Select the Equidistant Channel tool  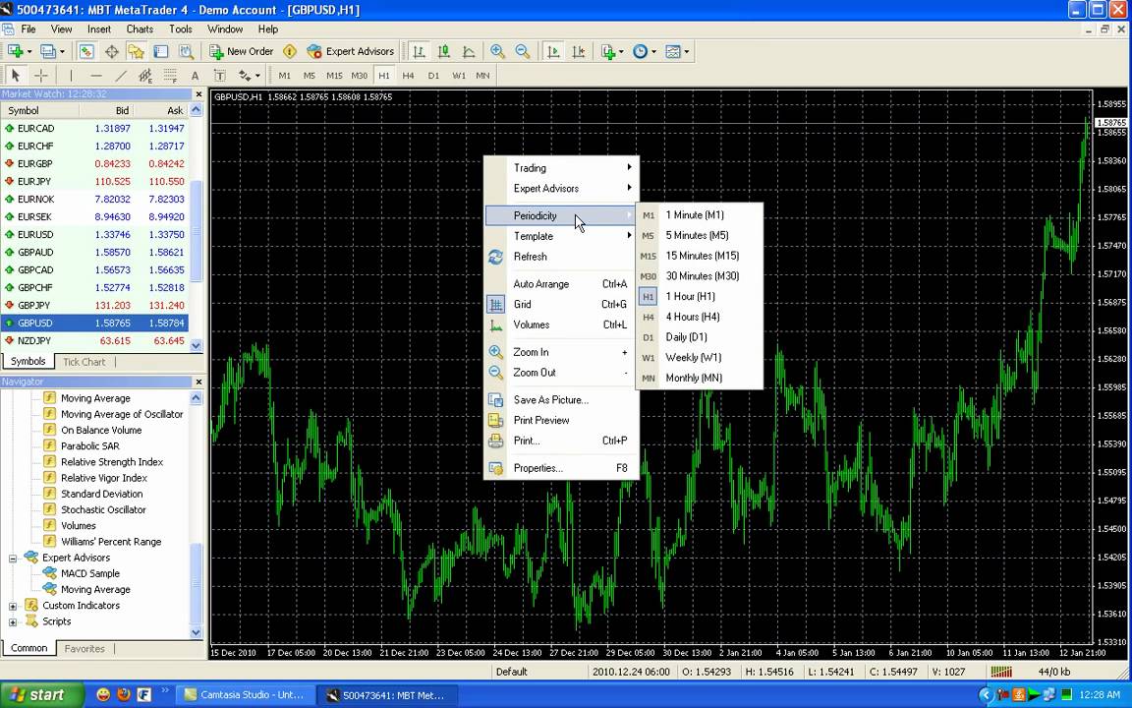tap(145, 75)
